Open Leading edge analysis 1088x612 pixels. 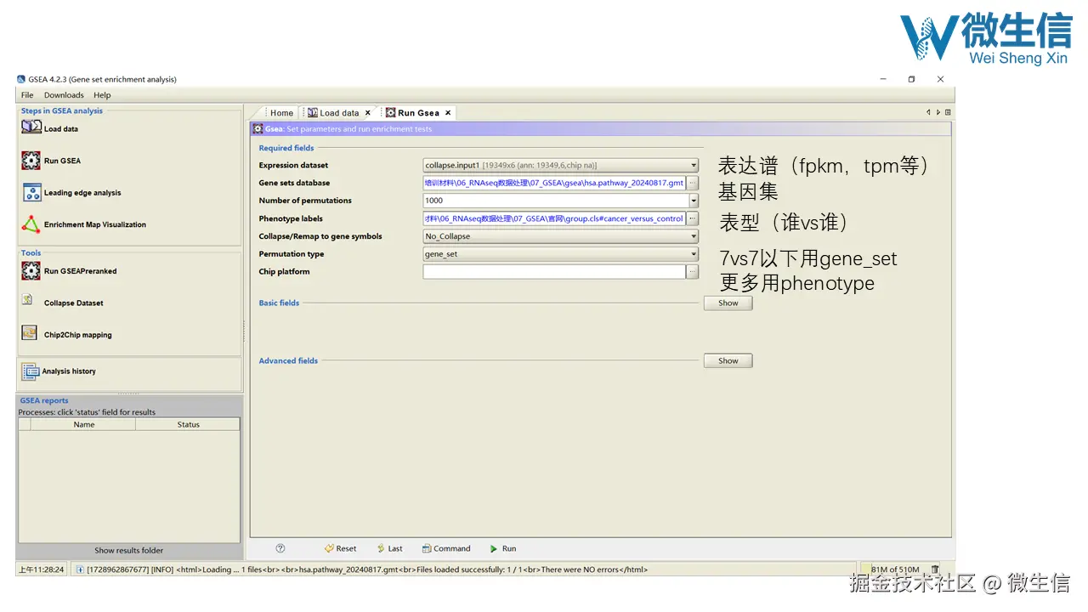[71, 193]
